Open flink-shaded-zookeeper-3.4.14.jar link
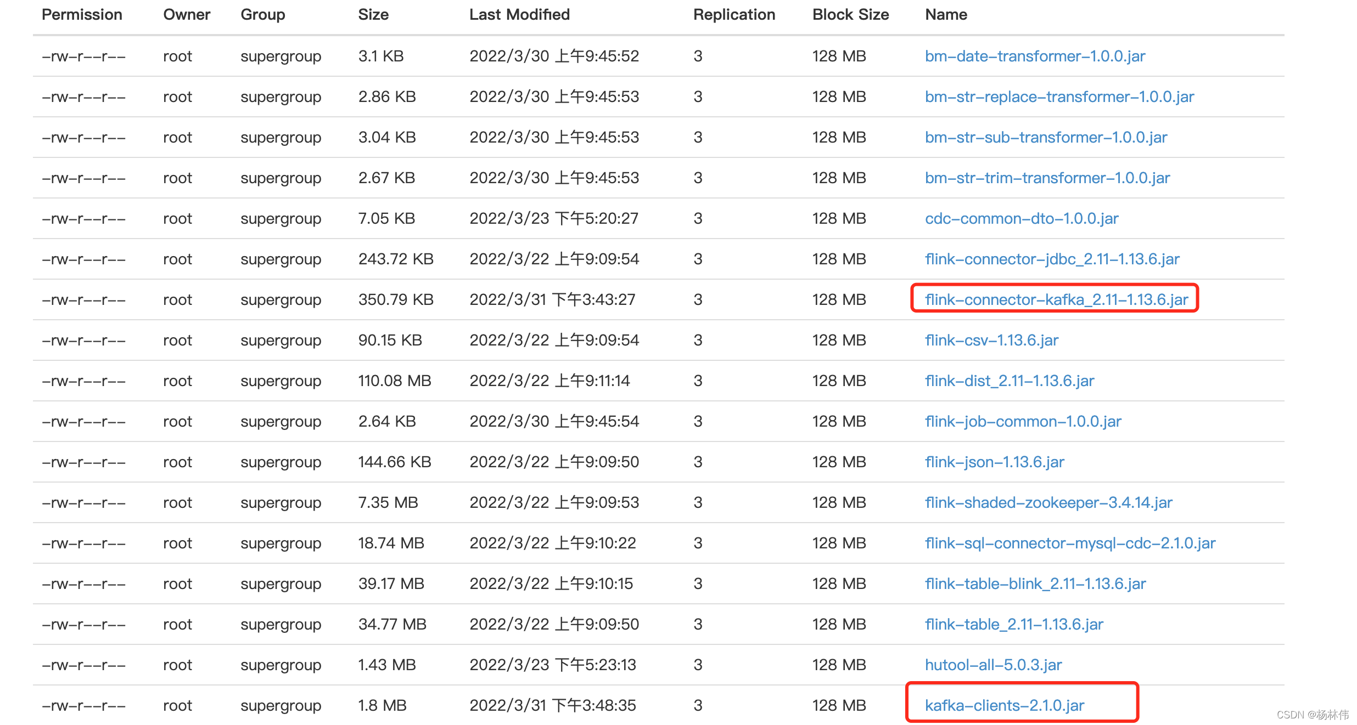The image size is (1357, 725). (x=1048, y=502)
